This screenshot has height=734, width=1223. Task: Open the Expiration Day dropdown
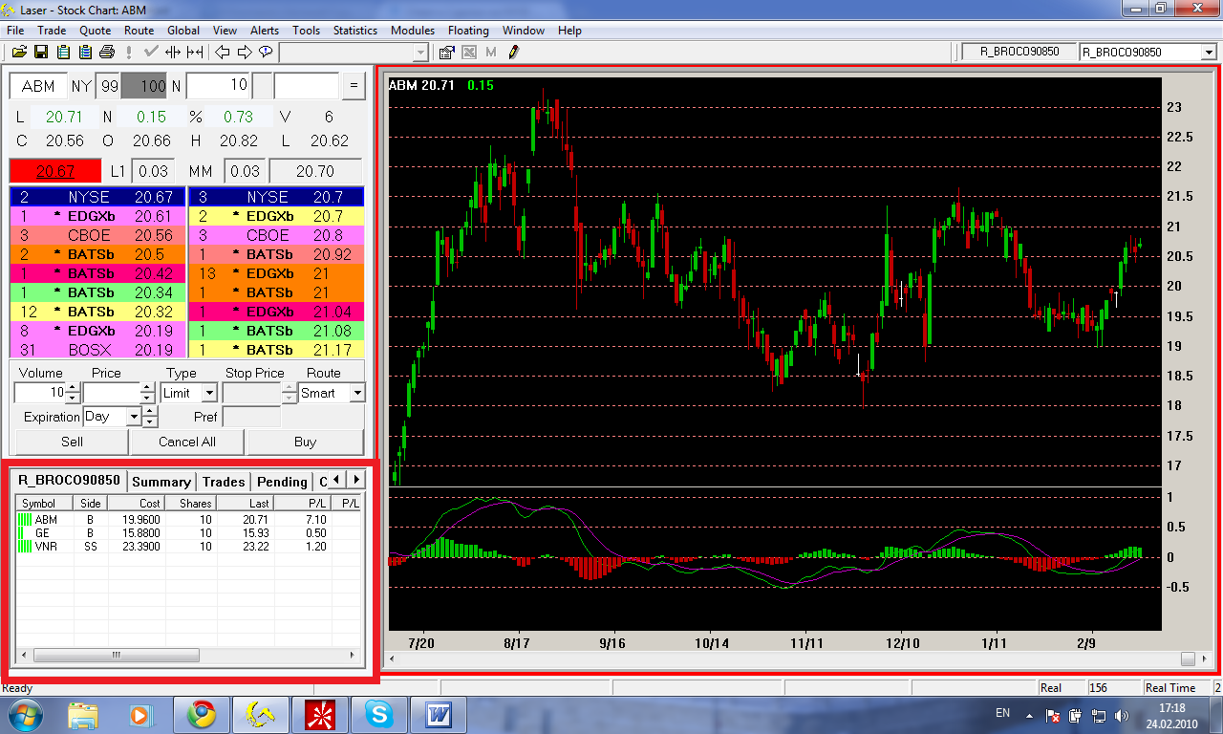click(x=134, y=417)
